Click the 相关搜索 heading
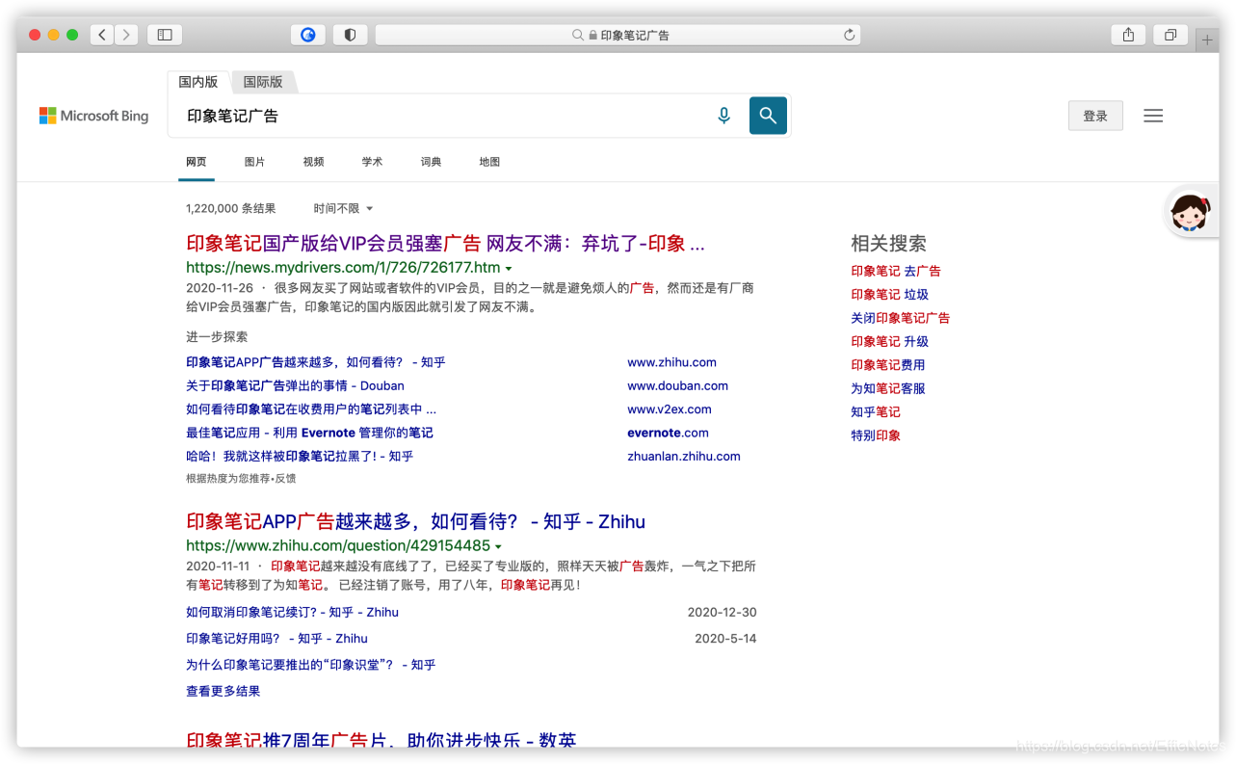 click(x=888, y=244)
